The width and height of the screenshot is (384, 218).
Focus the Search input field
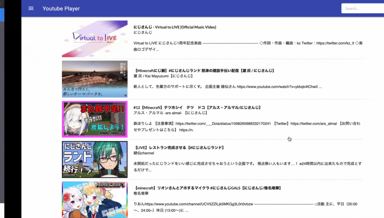click(362, 8)
